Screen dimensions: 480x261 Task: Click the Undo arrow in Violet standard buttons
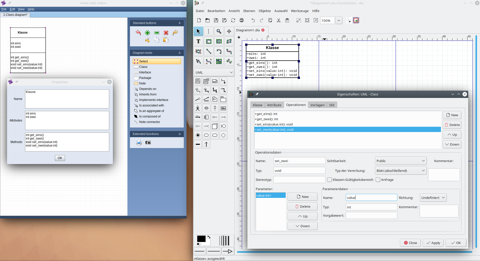tap(138, 33)
